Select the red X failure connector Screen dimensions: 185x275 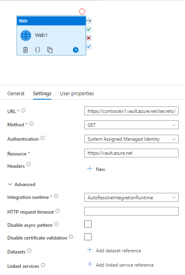coord(89,38)
